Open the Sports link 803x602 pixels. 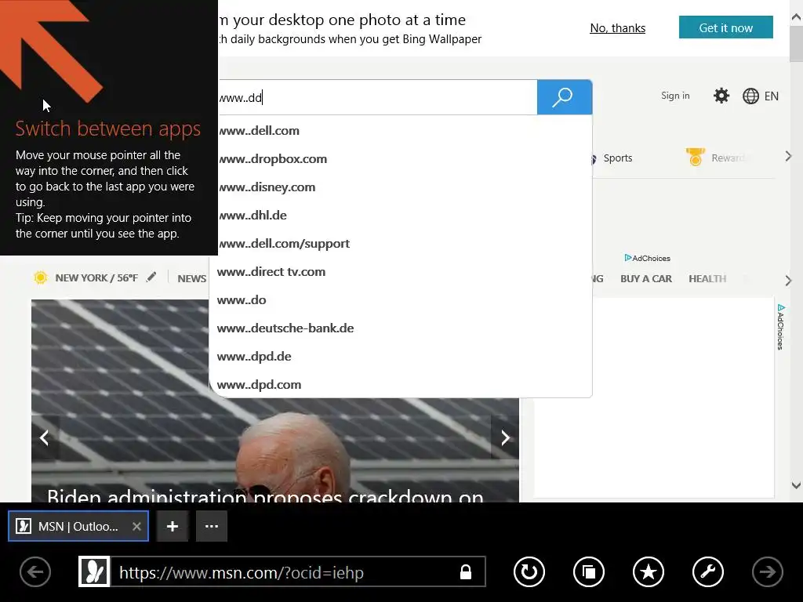(618, 158)
